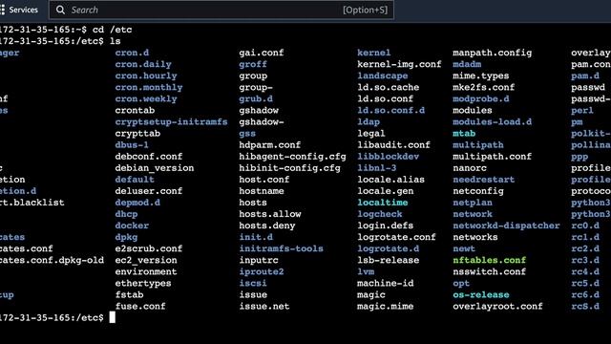Click 'cron.weekly' directory name

click(x=146, y=98)
